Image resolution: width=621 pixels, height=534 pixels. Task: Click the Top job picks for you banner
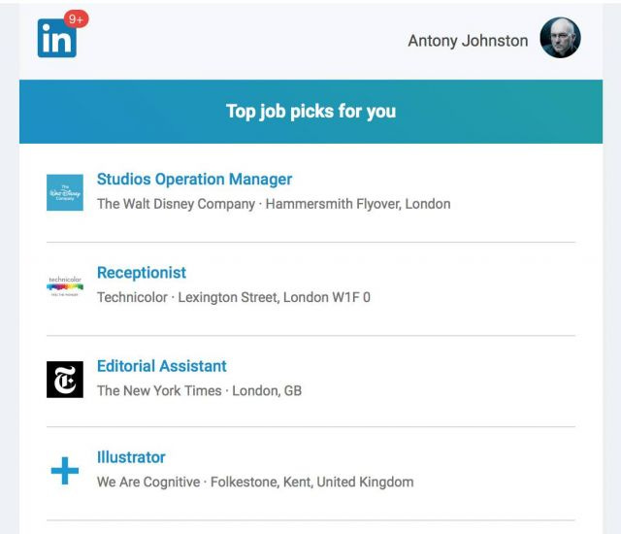tap(310, 112)
